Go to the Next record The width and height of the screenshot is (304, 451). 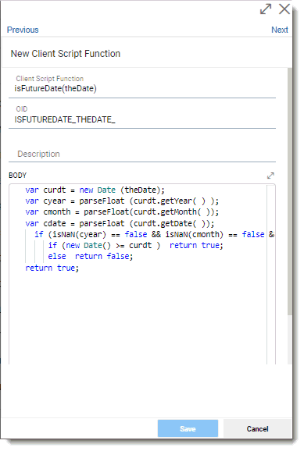(280, 30)
